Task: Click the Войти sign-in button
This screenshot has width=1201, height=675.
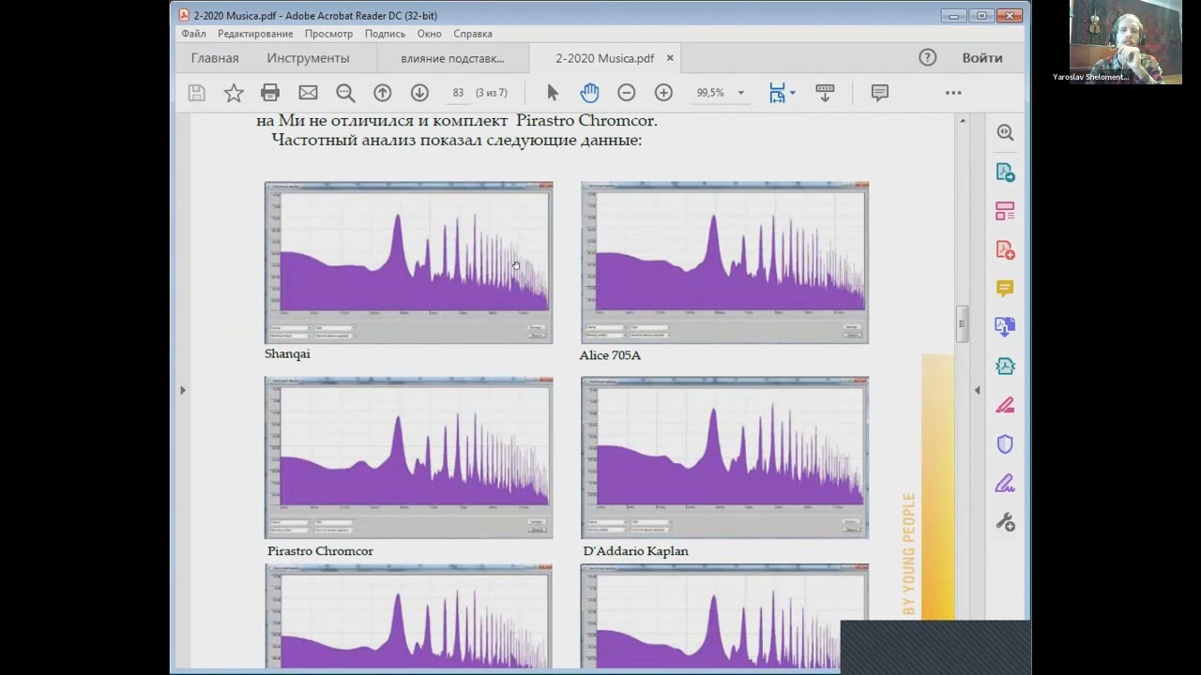Action: pos(982,58)
